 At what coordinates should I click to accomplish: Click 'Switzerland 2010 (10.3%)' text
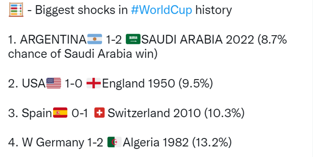tap(176, 113)
